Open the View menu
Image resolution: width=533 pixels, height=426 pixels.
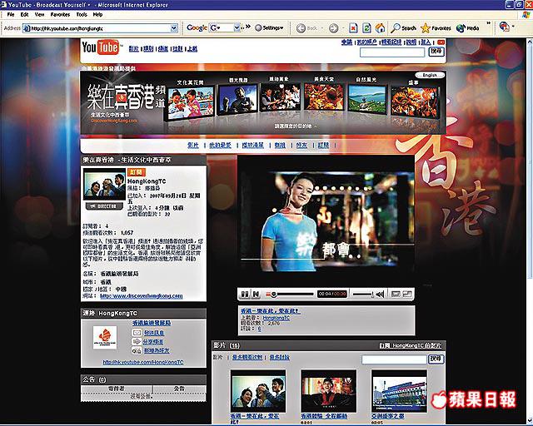(x=39, y=15)
